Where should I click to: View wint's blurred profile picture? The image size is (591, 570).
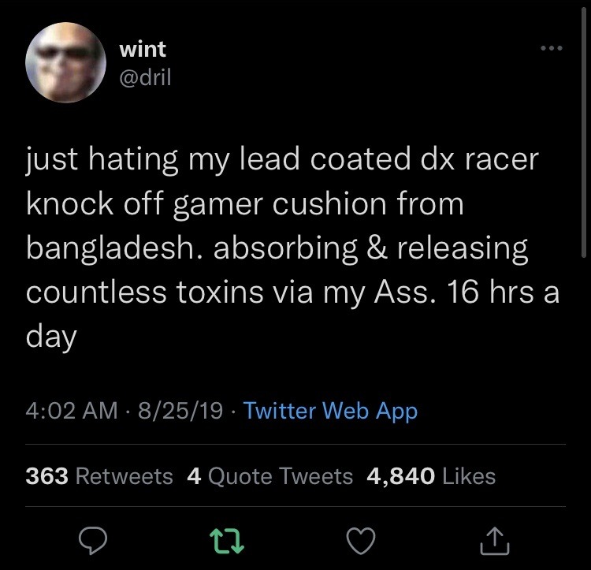point(65,62)
